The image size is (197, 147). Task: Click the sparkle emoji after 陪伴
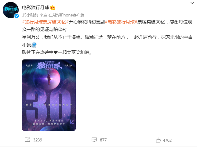click(64, 30)
